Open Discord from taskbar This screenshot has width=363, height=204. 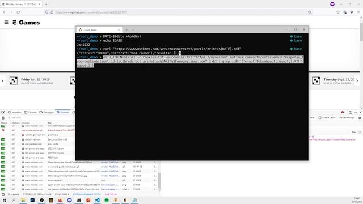(x=69, y=200)
